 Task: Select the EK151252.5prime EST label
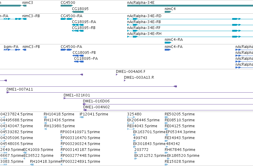coord(150,156)
